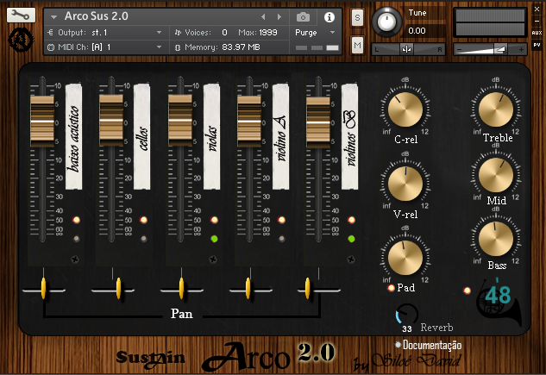Open the Purge dropdown menu
The height and width of the screenshot is (375, 546).
pyautogui.click(x=316, y=32)
